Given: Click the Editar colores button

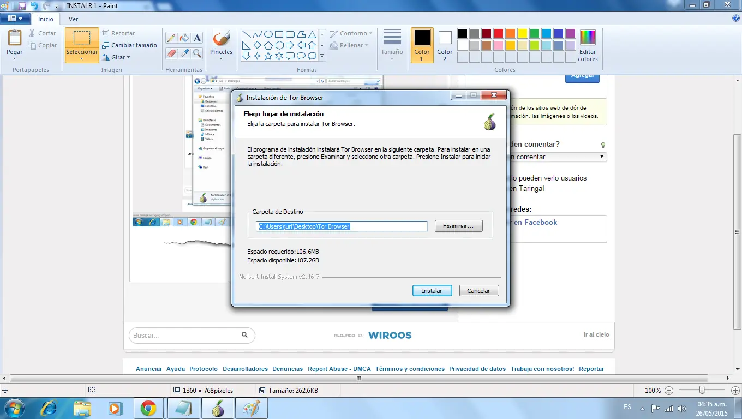Looking at the screenshot, I should (588, 46).
